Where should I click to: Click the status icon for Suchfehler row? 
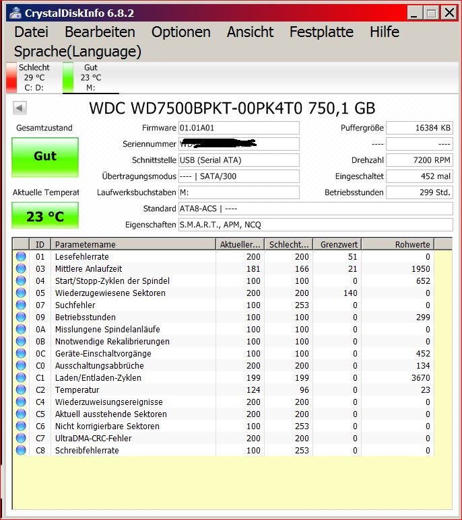click(x=21, y=305)
